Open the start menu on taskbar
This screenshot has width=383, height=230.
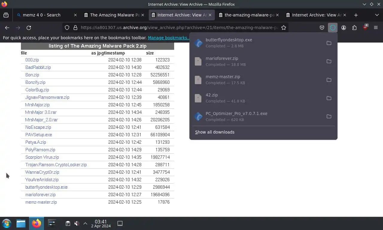click(x=7, y=223)
